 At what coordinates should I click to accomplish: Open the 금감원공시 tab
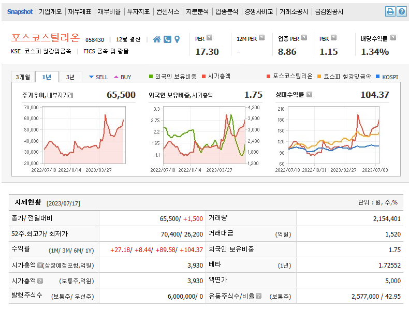329,12
